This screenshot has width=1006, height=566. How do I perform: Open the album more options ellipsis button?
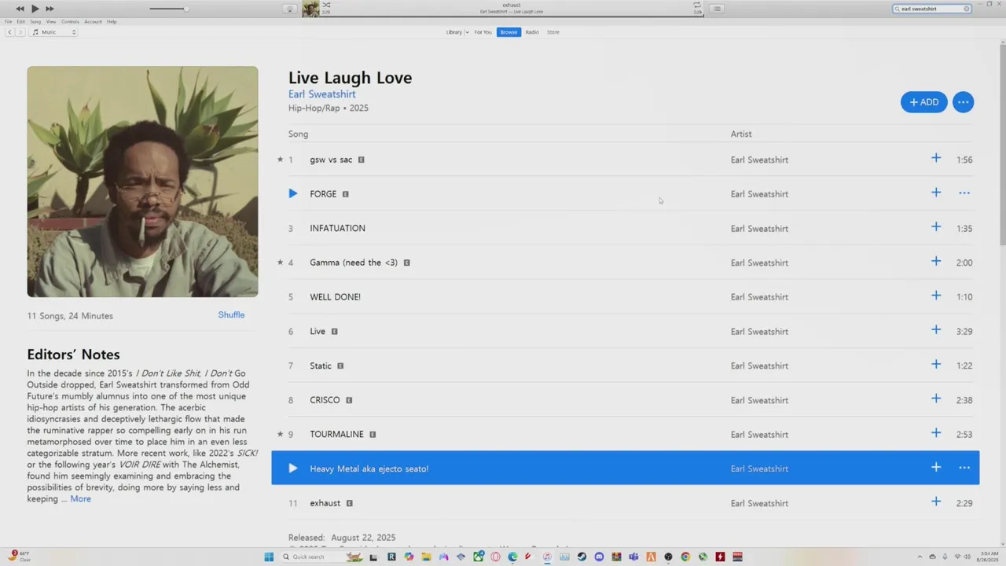pyautogui.click(x=963, y=102)
